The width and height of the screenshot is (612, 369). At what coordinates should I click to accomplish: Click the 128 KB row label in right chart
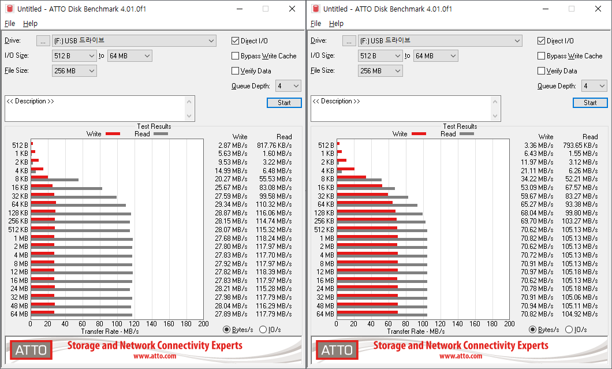pyautogui.click(x=324, y=213)
